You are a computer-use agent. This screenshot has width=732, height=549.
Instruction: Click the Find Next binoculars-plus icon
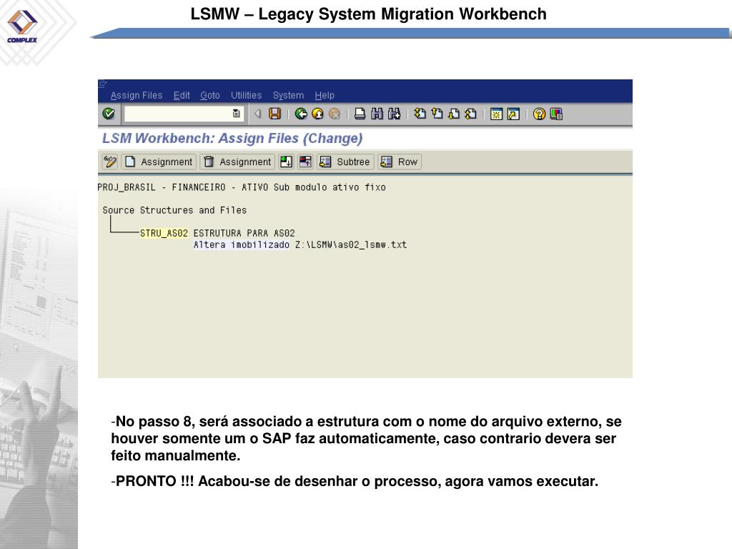click(x=394, y=114)
